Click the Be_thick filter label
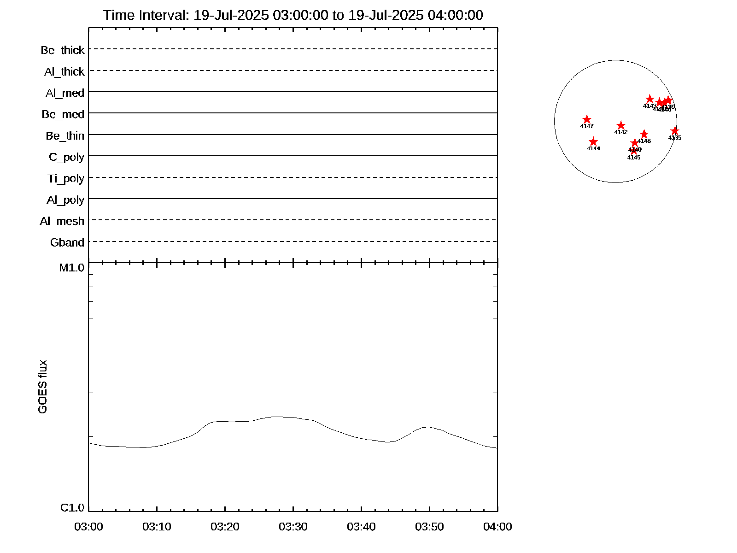Image resolution: width=737 pixels, height=553 pixels. coord(63,50)
